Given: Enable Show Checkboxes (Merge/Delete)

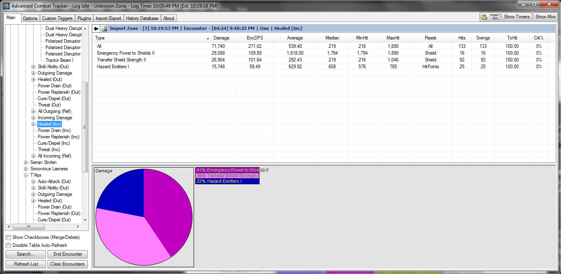Looking at the screenshot, I should tap(8, 237).
